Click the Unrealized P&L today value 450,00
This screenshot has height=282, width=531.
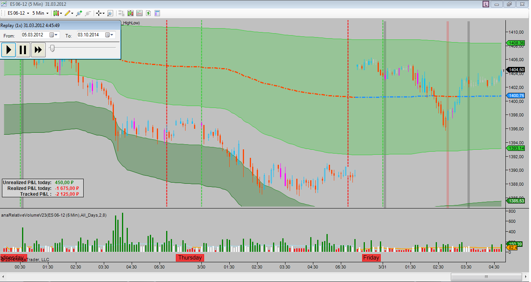tap(64, 182)
